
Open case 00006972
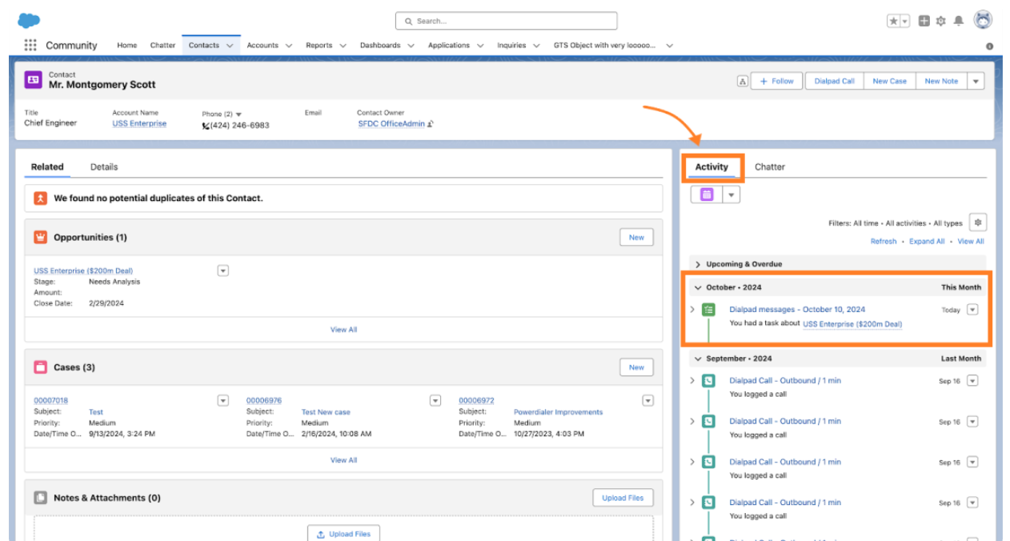tap(476, 400)
